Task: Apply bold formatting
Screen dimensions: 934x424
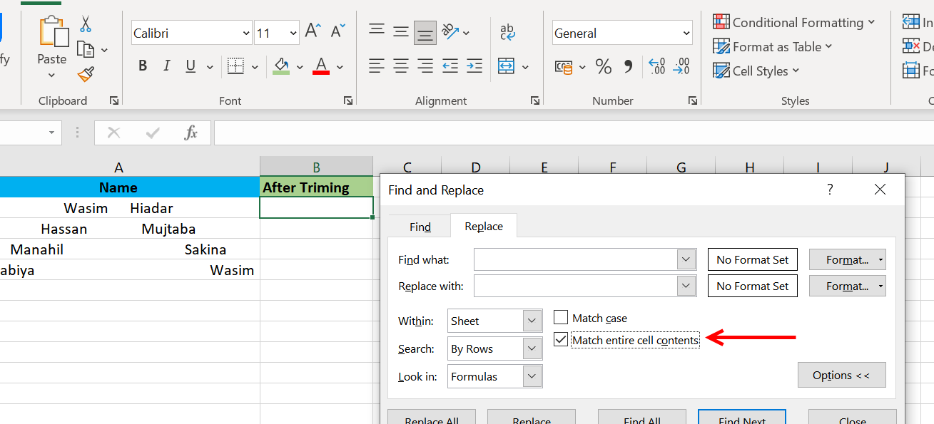Action: pyautogui.click(x=142, y=66)
